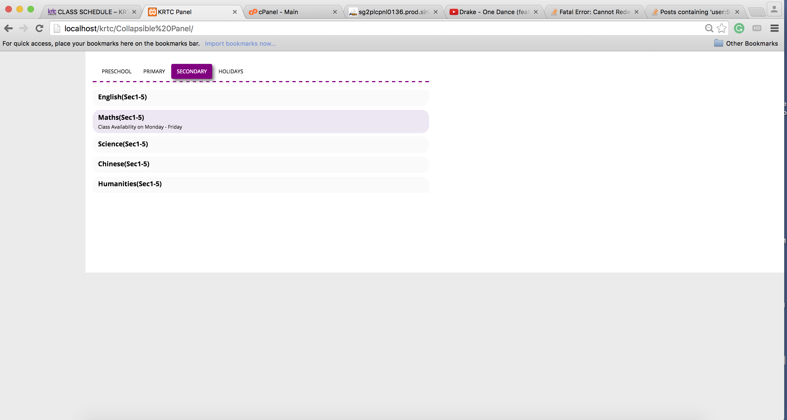The height and width of the screenshot is (420, 787).
Task: Select the PRESCHOOL tab
Action: 116,71
